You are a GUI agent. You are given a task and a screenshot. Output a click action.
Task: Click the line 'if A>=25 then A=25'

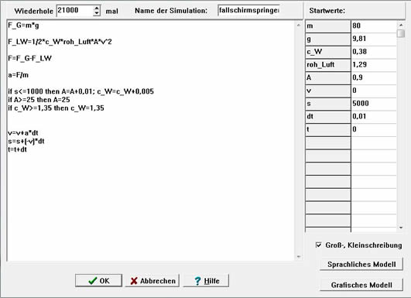(39, 100)
